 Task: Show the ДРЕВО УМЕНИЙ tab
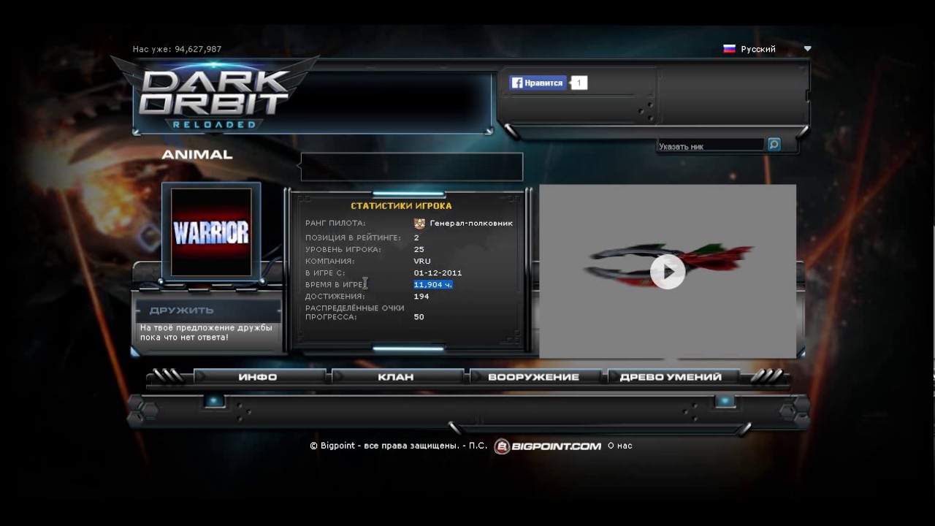671,377
